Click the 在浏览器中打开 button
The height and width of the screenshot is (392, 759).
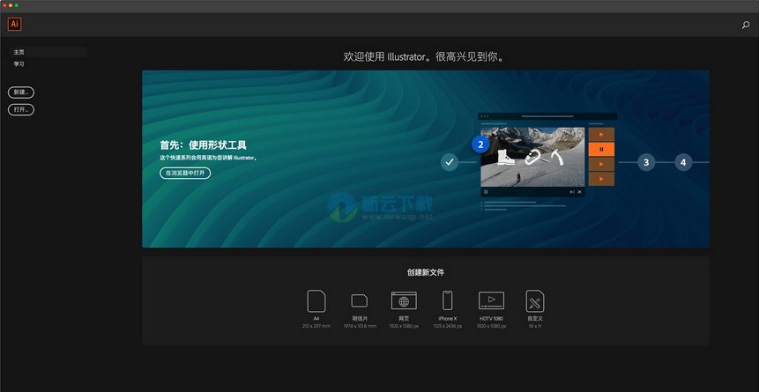(x=185, y=173)
